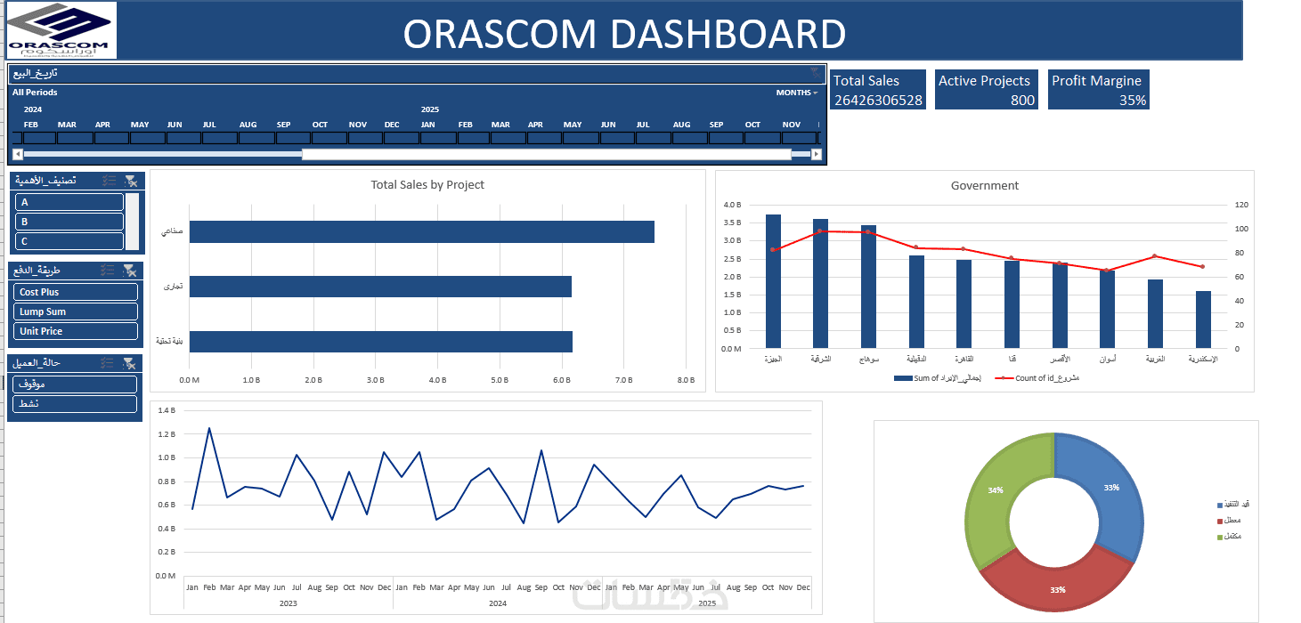Clear filter on طريقة_الدفع slicer
This screenshot has height=623, width=1301.
(x=131, y=270)
